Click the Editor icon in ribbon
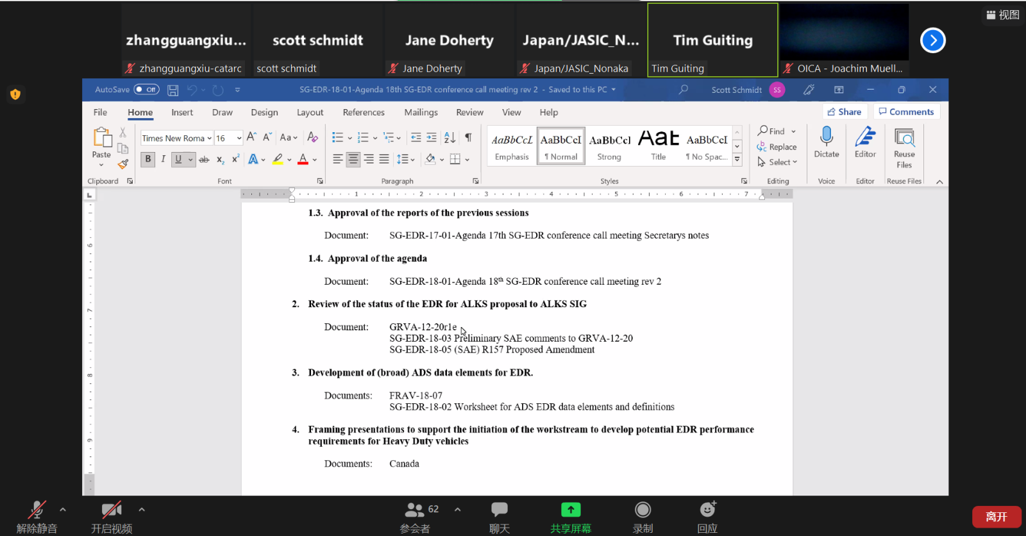Image resolution: width=1026 pixels, height=536 pixels. [865, 142]
